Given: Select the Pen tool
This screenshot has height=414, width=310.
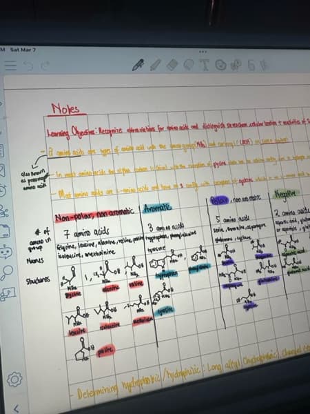Looking at the screenshot, I should pyautogui.click(x=138, y=65).
